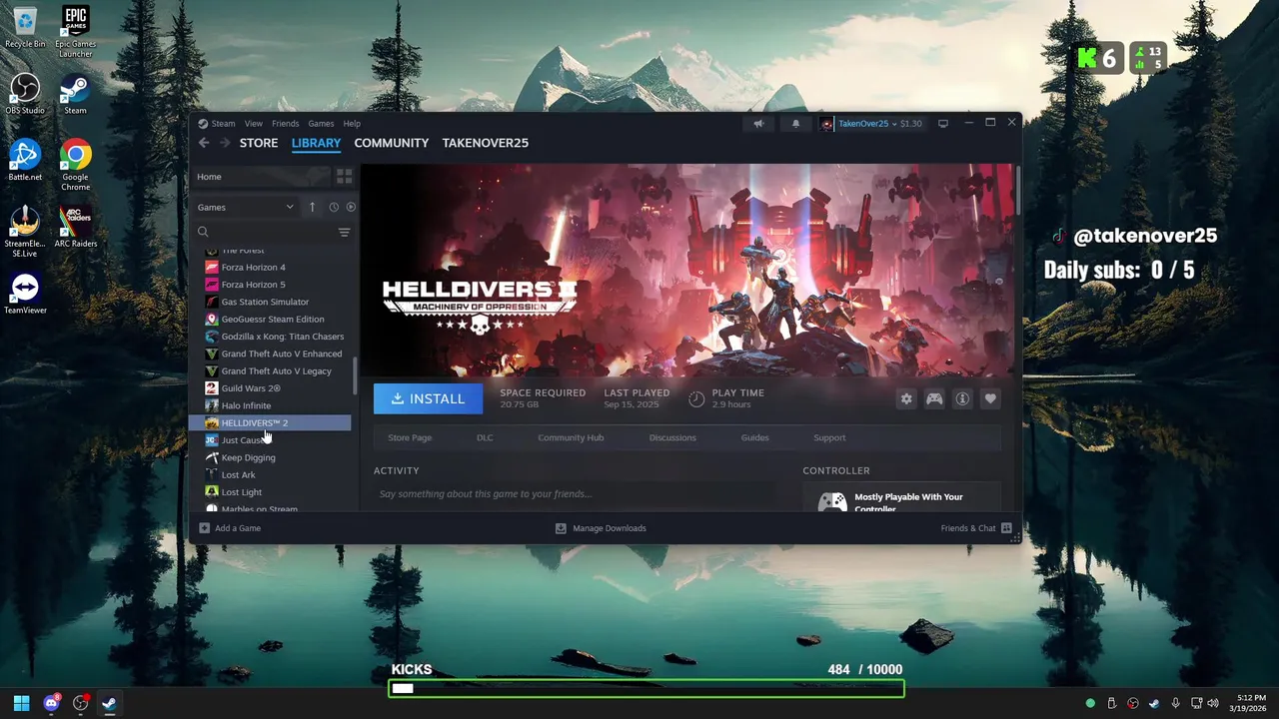Select Home in library sidebar
1279x719 pixels.
click(260, 177)
